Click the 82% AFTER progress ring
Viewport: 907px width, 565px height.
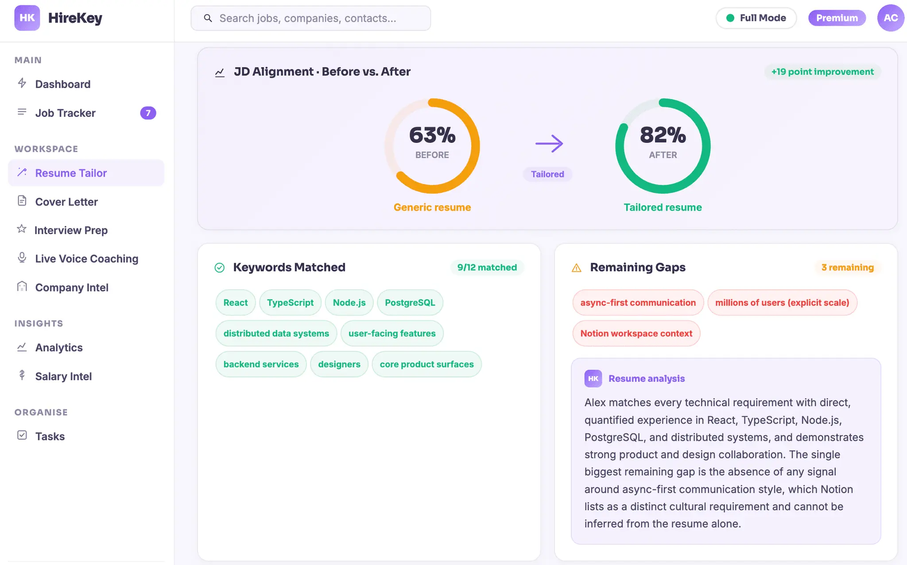point(663,146)
